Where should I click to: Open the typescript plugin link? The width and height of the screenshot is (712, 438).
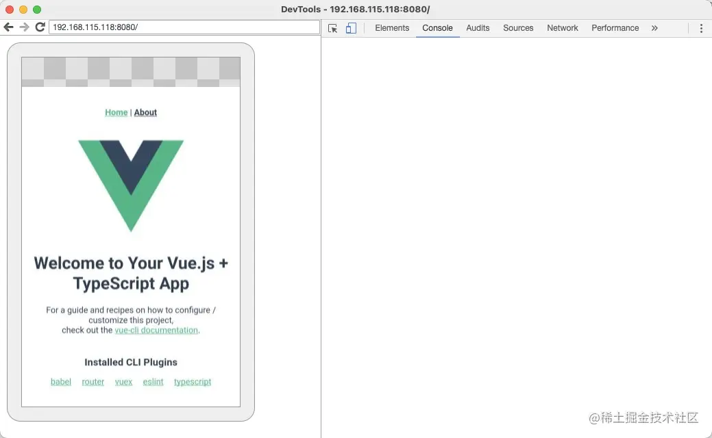coord(193,382)
